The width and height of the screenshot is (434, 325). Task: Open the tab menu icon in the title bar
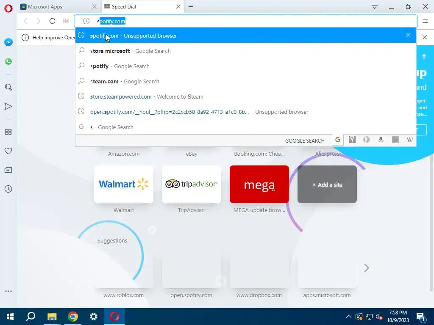[x=375, y=6]
